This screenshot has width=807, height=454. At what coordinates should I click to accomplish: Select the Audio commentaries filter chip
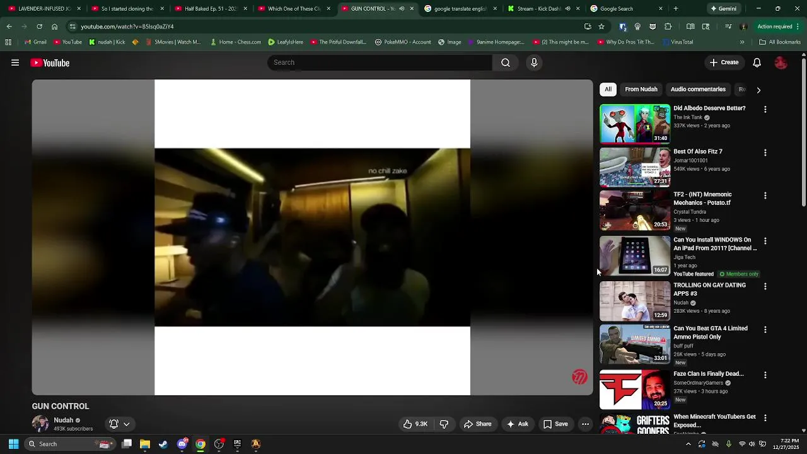click(x=698, y=90)
